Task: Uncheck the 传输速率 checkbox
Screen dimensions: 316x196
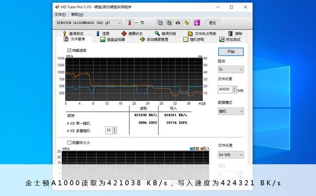Action: point(69,50)
